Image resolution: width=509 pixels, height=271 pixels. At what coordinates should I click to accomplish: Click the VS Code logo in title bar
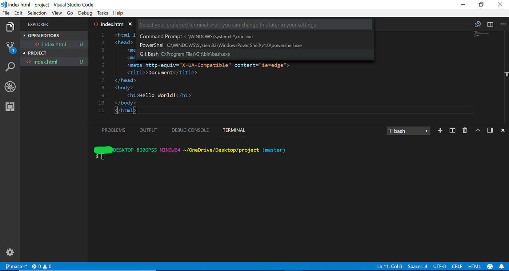pos(4,4)
